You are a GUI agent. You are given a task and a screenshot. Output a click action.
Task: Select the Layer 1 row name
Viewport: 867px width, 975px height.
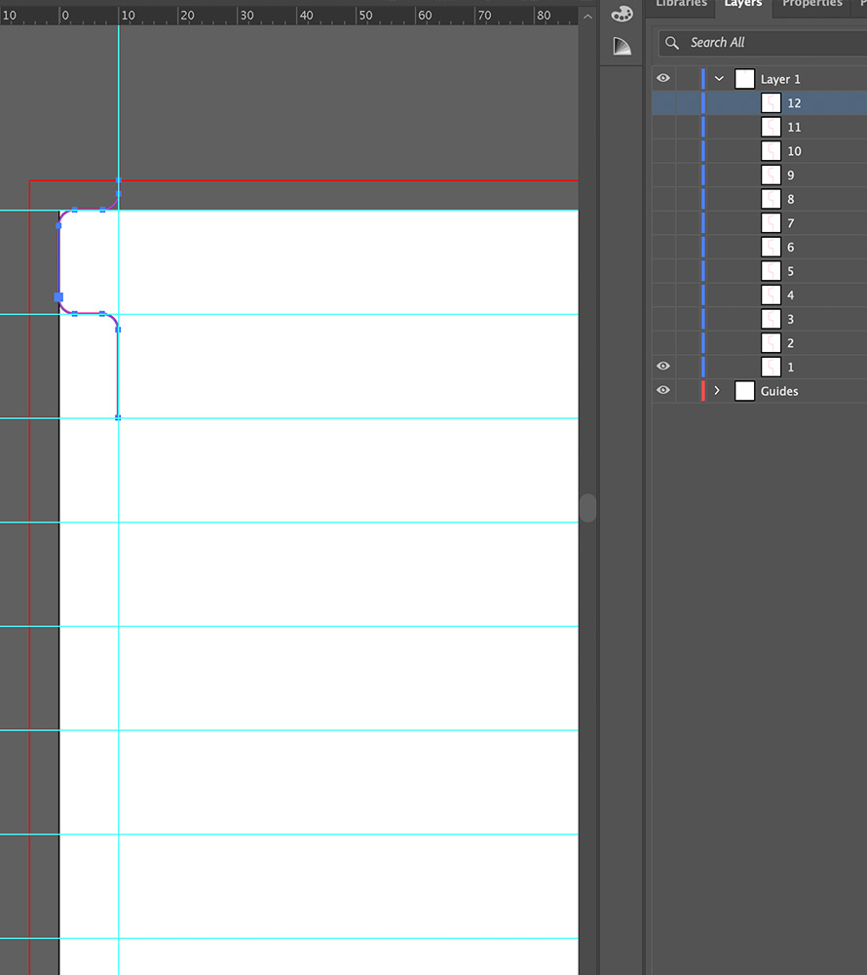[780, 79]
